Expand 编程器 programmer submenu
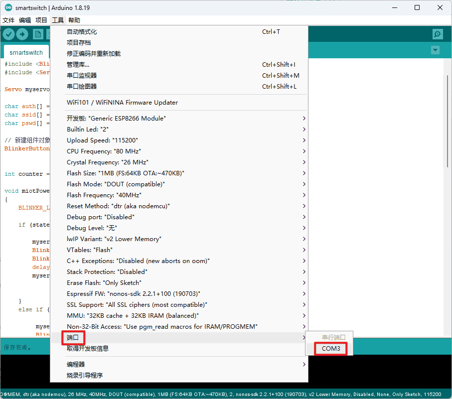This screenshot has height=399, width=452. (x=179, y=365)
